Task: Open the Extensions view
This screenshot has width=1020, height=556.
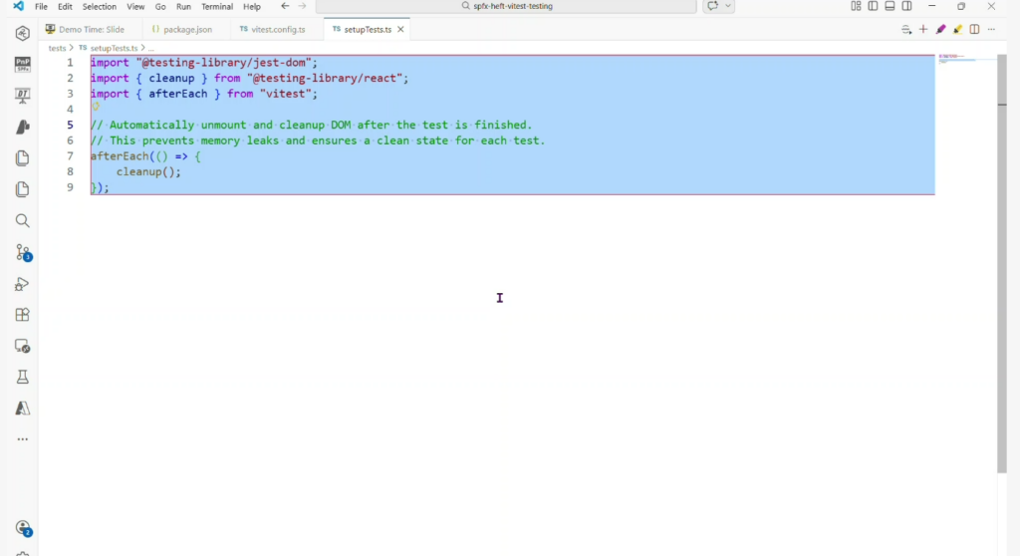Action: point(22,315)
